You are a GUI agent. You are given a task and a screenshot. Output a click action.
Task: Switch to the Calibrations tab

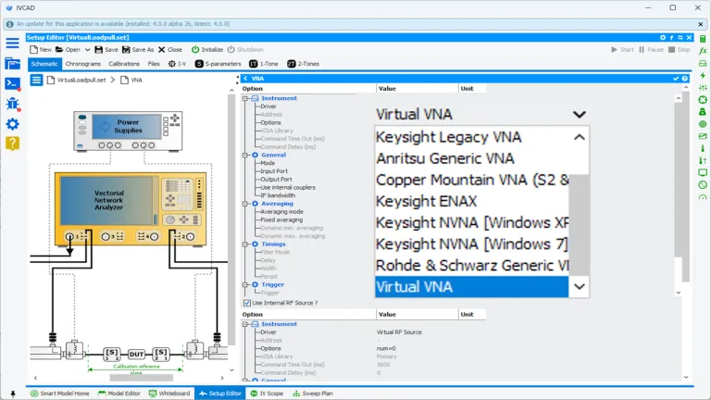[x=124, y=64]
